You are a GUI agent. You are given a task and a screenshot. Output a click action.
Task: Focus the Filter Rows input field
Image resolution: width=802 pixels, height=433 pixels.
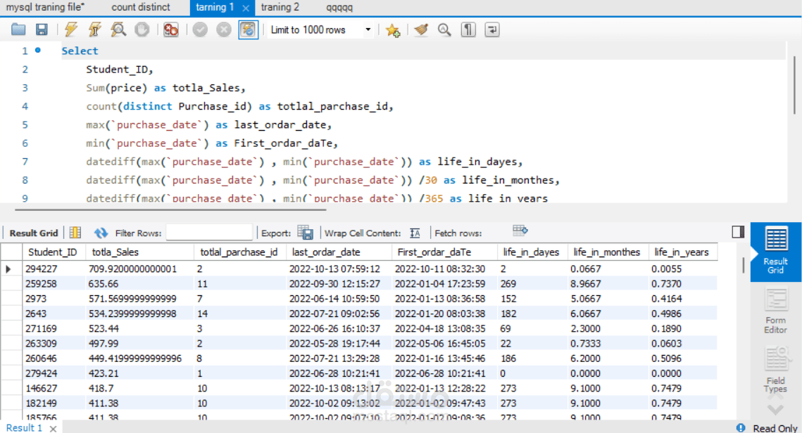(209, 233)
